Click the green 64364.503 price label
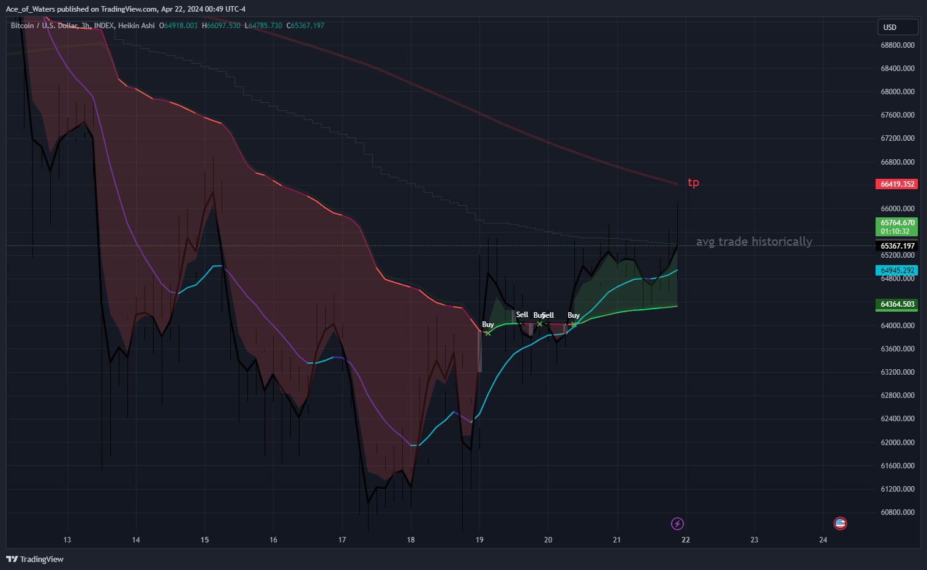This screenshot has height=570, width=927. coord(897,304)
